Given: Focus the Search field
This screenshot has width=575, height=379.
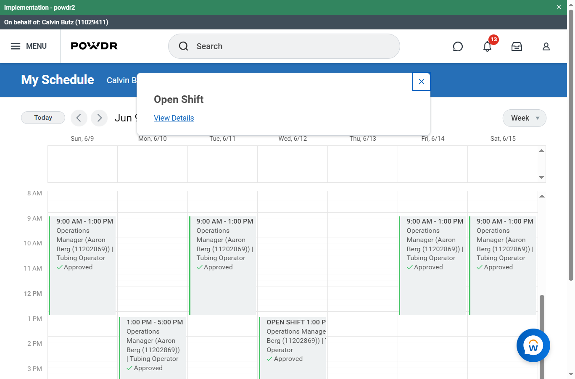Looking at the screenshot, I should [x=284, y=46].
